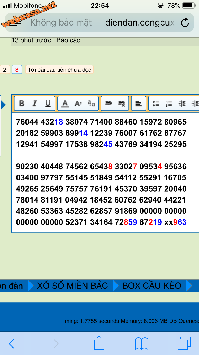Image resolution: width=199 pixels, height=355 pixels.
Task: Open the font family option
Action: tap(91, 104)
